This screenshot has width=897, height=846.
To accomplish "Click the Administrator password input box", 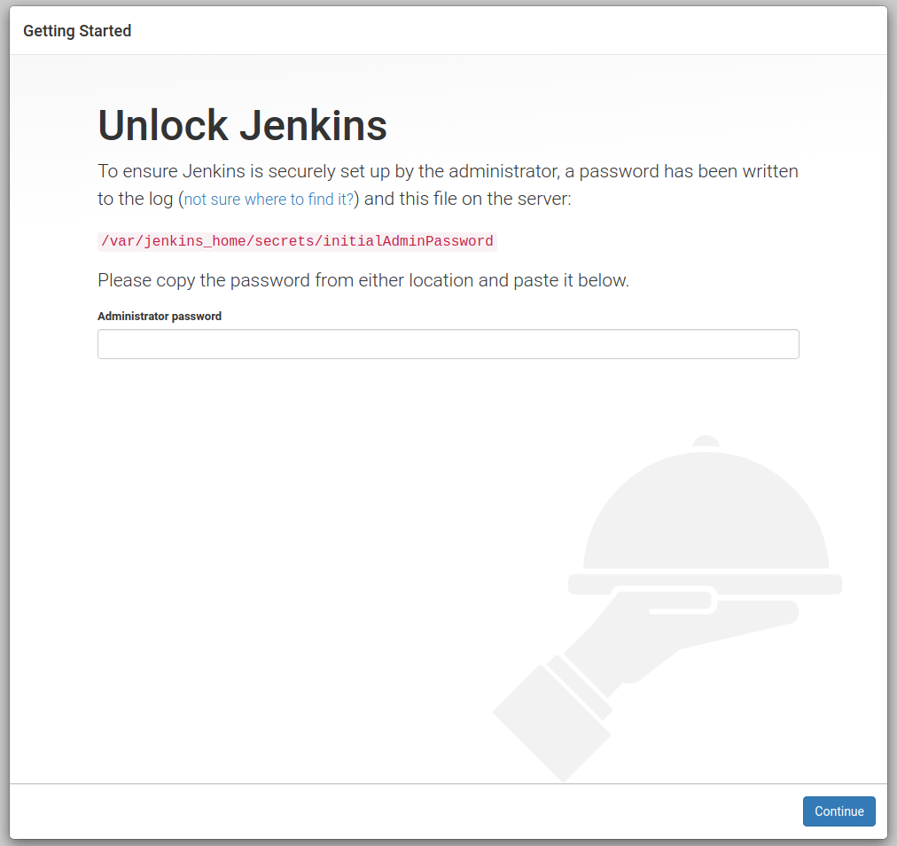I will click(x=448, y=344).
